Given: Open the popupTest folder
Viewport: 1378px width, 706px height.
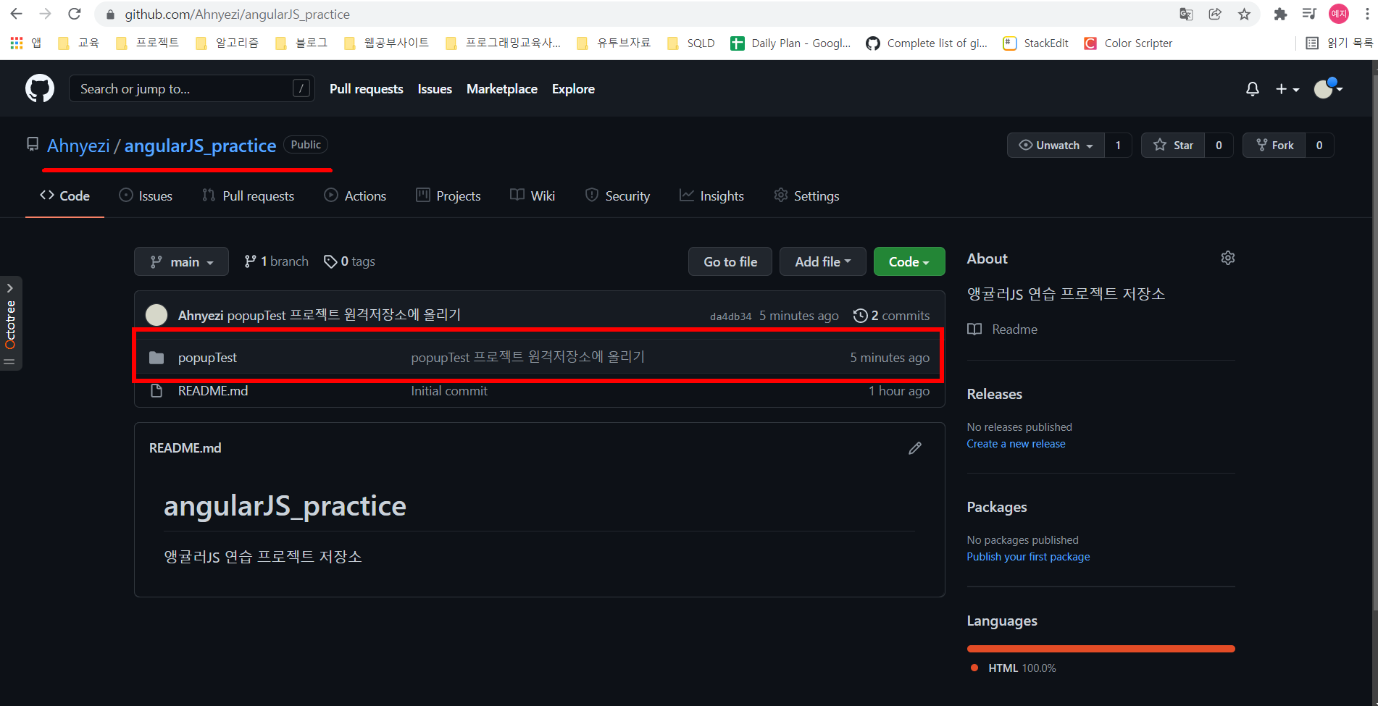Looking at the screenshot, I should point(207,358).
